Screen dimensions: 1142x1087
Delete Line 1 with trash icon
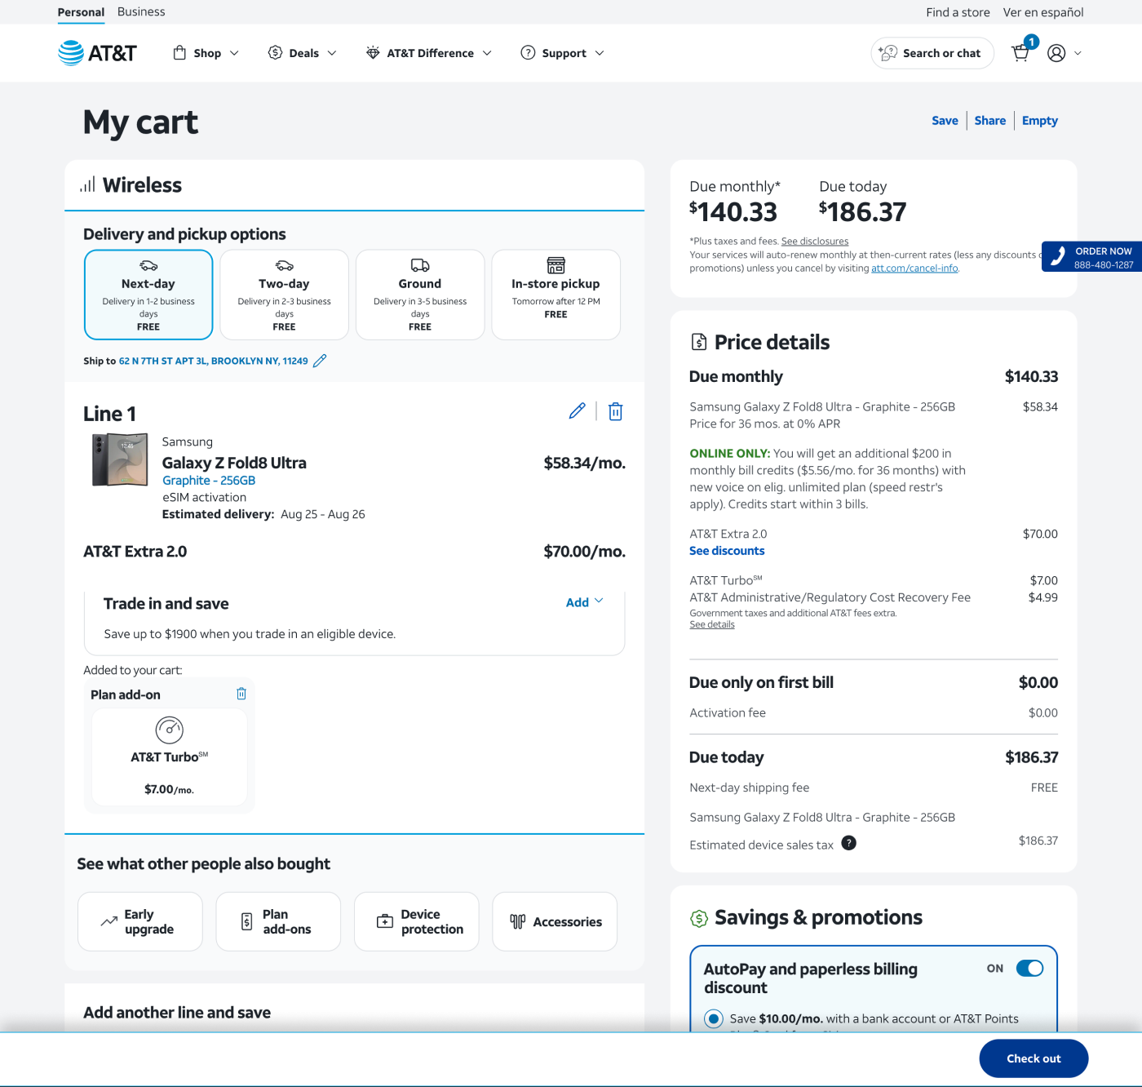[x=616, y=411]
